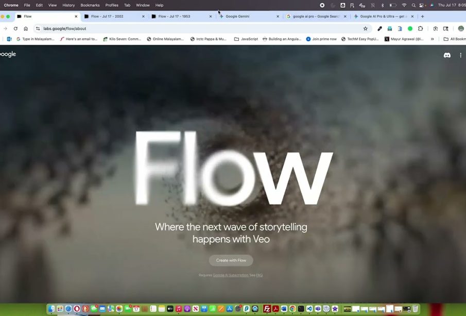Open the Chrome extensions puzzle icon
466x316 pixels.
[x=420, y=29]
